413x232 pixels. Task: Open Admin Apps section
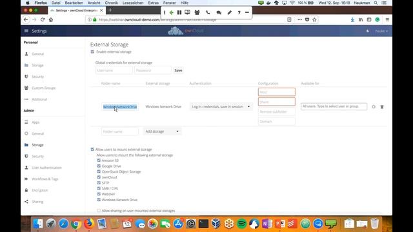pos(35,122)
